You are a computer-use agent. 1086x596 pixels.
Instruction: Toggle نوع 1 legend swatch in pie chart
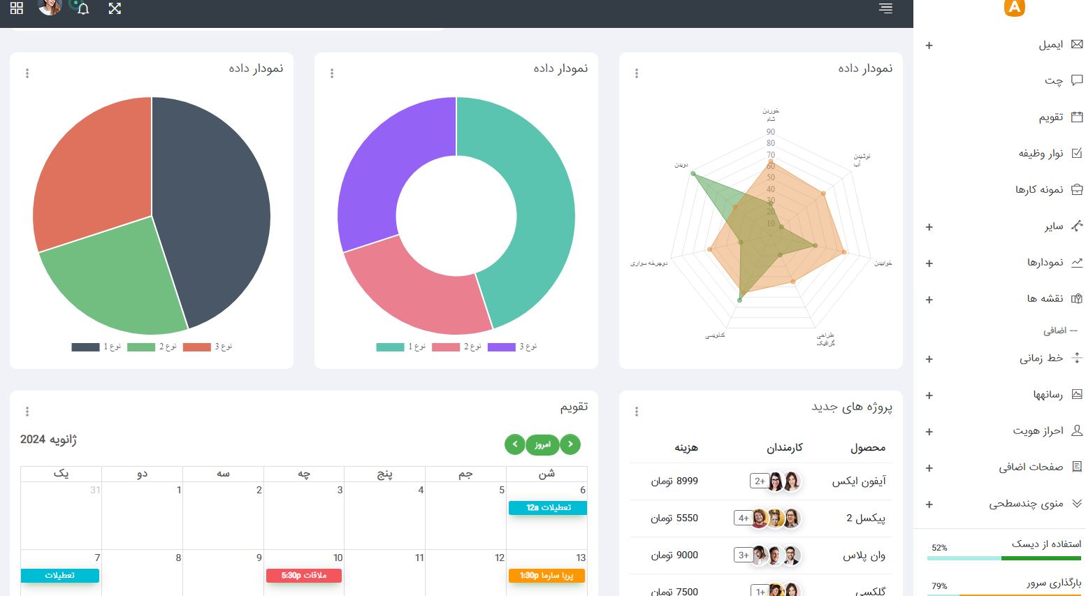tap(85, 347)
